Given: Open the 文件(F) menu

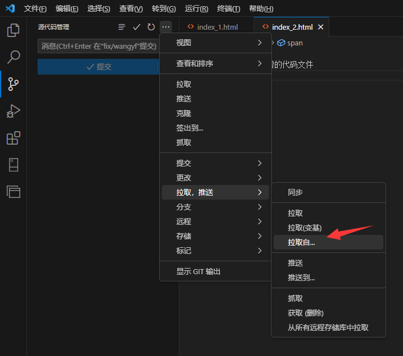Looking at the screenshot, I should pyautogui.click(x=35, y=9).
